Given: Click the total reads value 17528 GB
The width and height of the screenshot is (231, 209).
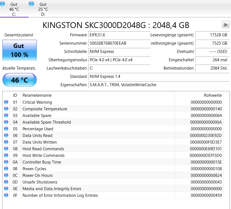Looking at the screenshot, I should coord(212,35).
